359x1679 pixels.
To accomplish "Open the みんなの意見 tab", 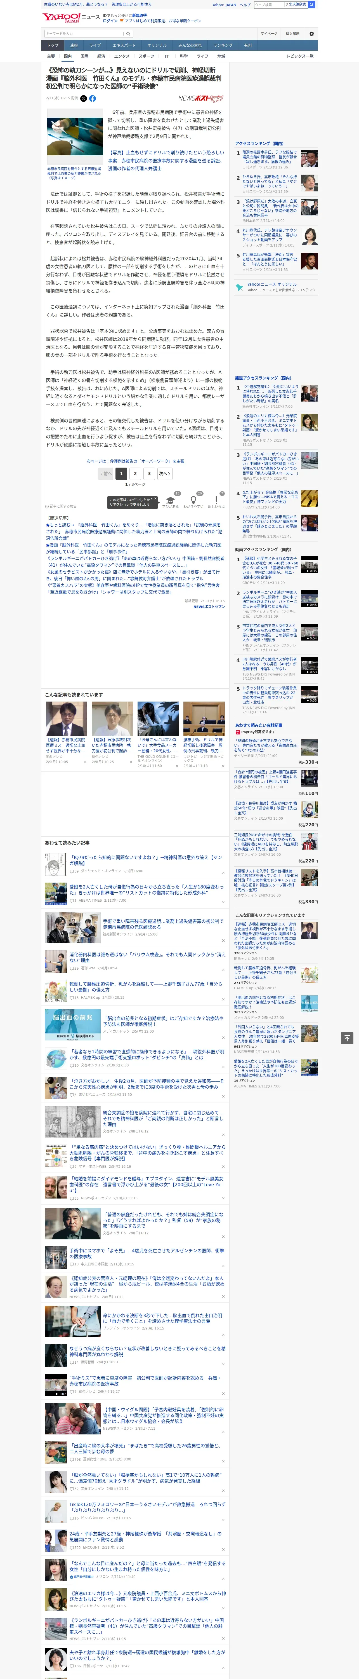I will tap(190, 45).
